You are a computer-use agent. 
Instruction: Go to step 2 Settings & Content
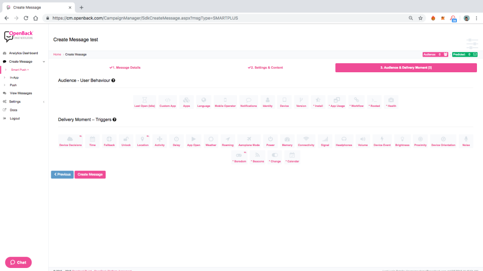coord(265,68)
